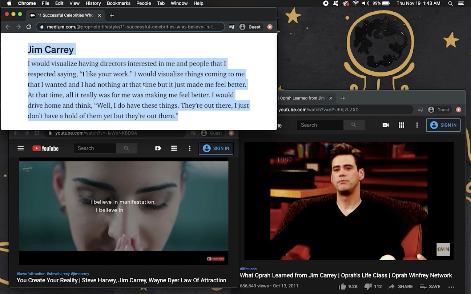The height and width of the screenshot is (294, 471).
Task: Click the create video camera icon in left window
Action: pyautogui.click(x=158, y=148)
